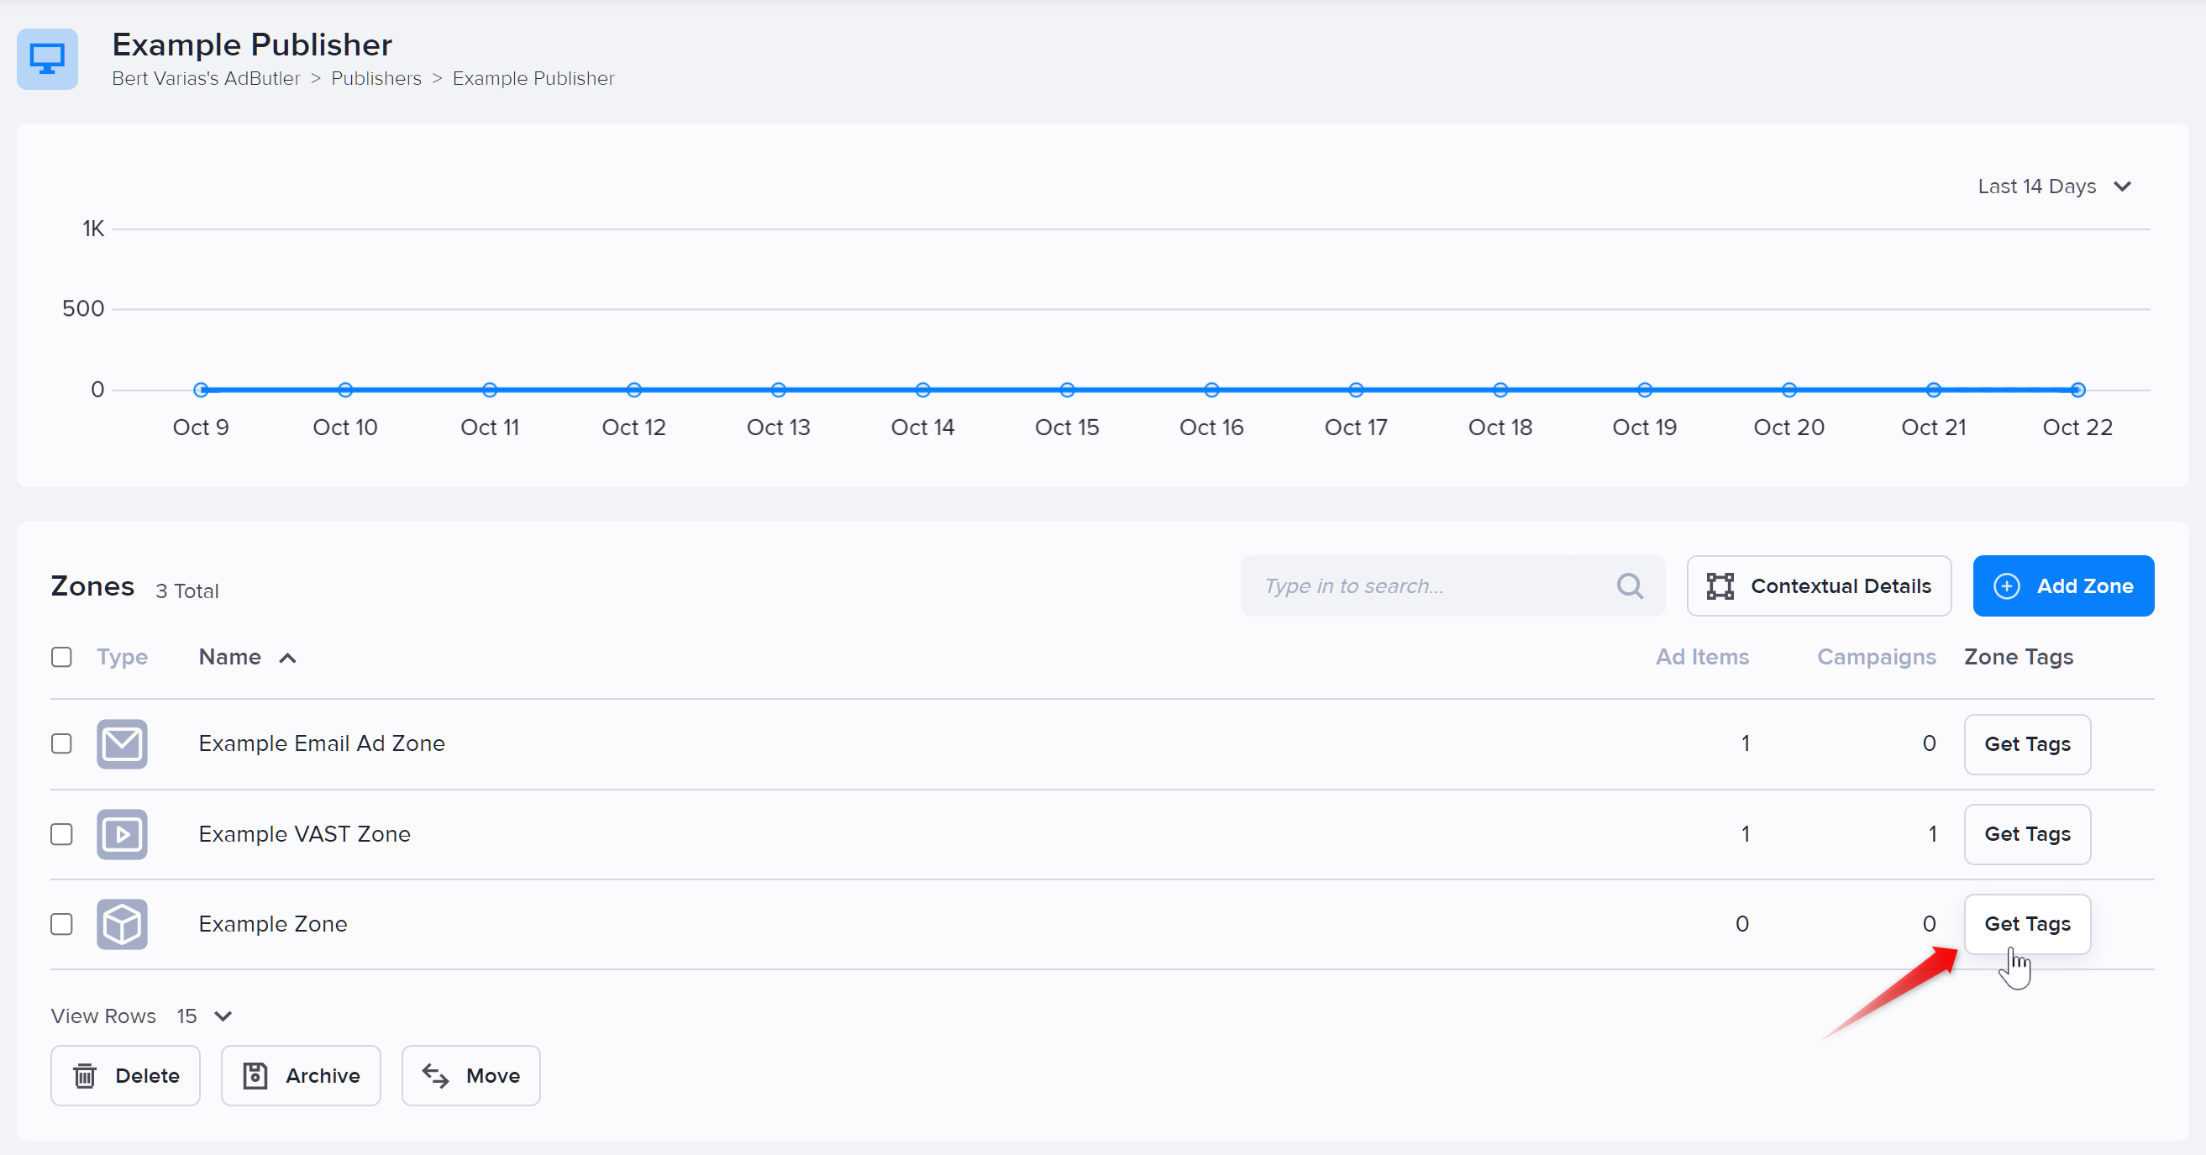Expand the View Rows 15 dropdown
The height and width of the screenshot is (1155, 2206).
tap(205, 1016)
